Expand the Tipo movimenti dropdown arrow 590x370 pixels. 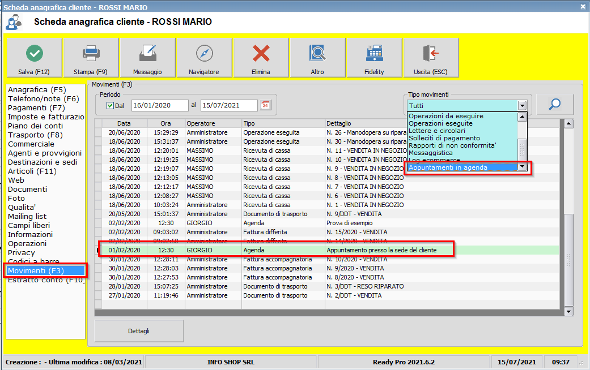pos(522,106)
